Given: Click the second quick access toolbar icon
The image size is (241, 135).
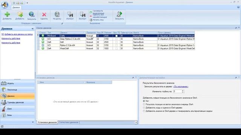Looking at the screenshot, I should click(18, 3).
